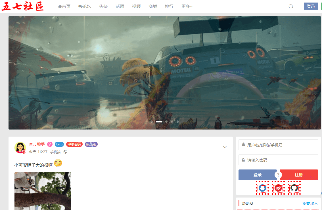This screenshot has height=210, width=322.
Task: Click the question mark help icon
Action: coord(278,175)
